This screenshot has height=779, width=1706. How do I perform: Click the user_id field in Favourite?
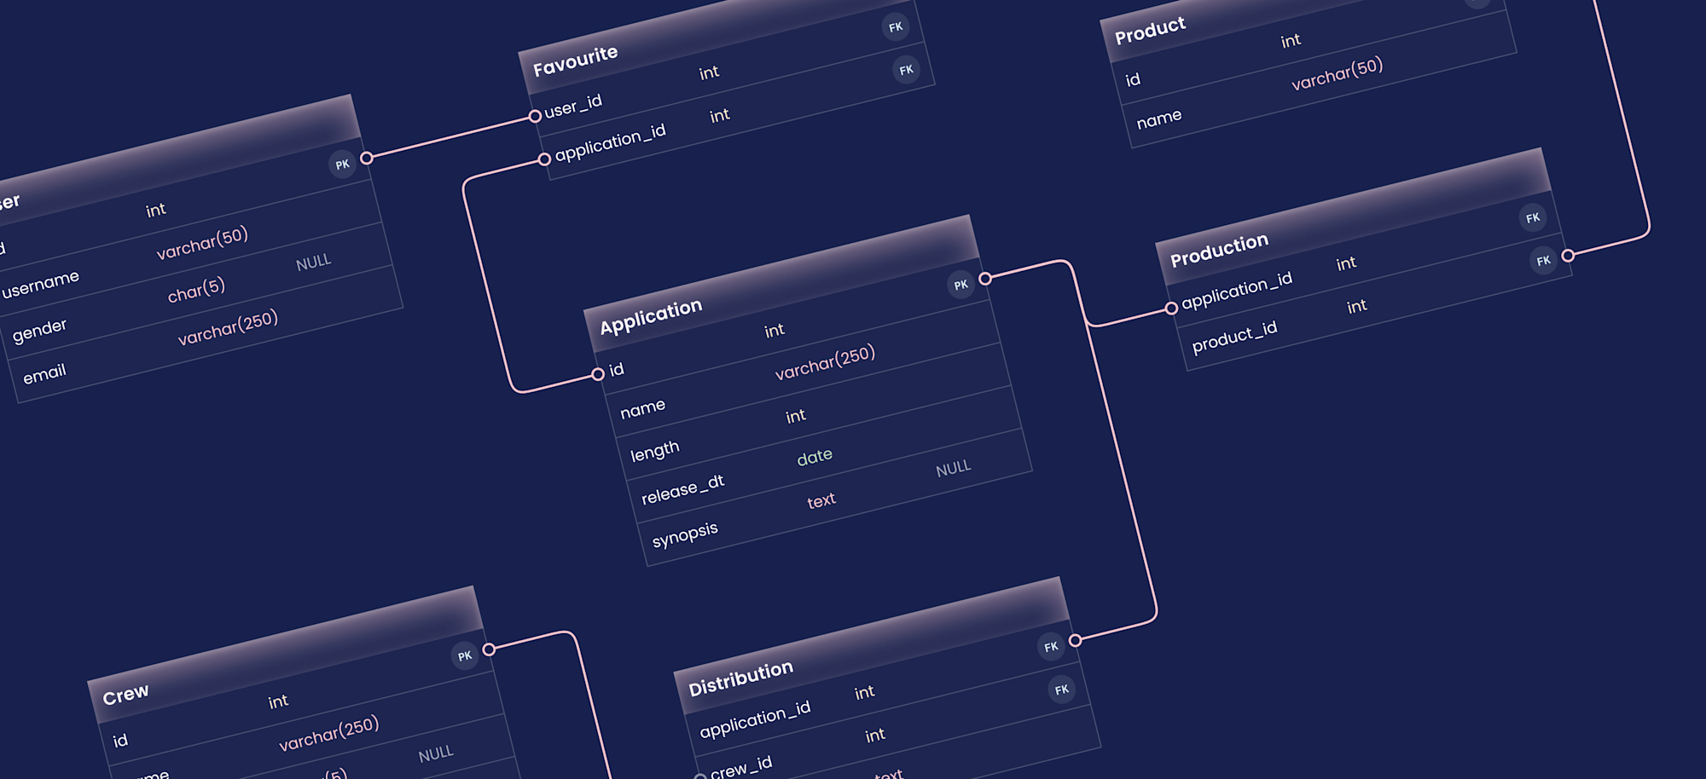[x=573, y=106]
